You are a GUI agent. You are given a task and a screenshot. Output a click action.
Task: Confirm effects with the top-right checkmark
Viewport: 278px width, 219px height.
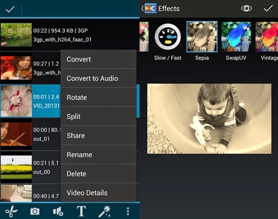point(268,8)
